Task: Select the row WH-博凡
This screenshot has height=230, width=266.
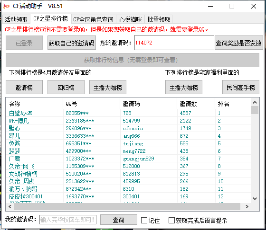Action: click(x=128, y=121)
